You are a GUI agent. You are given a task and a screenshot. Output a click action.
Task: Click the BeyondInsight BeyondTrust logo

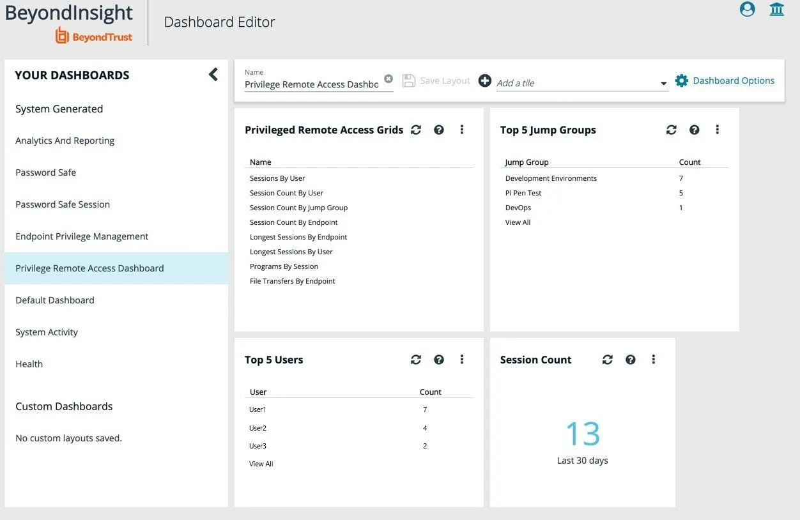pyautogui.click(x=69, y=23)
